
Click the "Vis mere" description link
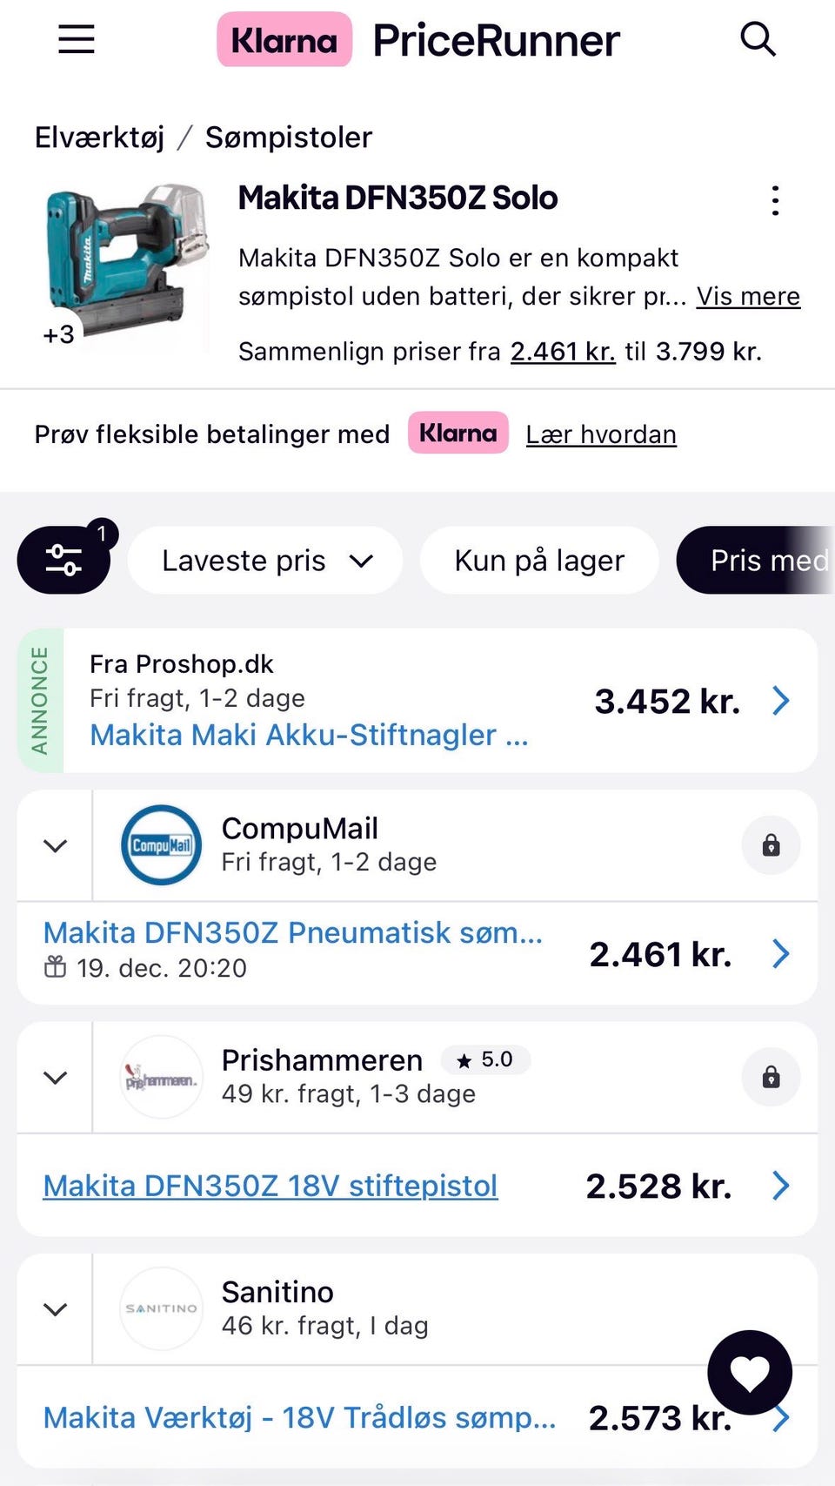(x=748, y=297)
